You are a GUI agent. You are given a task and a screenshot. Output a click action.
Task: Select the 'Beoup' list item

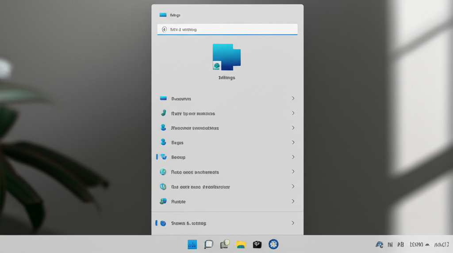(x=178, y=157)
